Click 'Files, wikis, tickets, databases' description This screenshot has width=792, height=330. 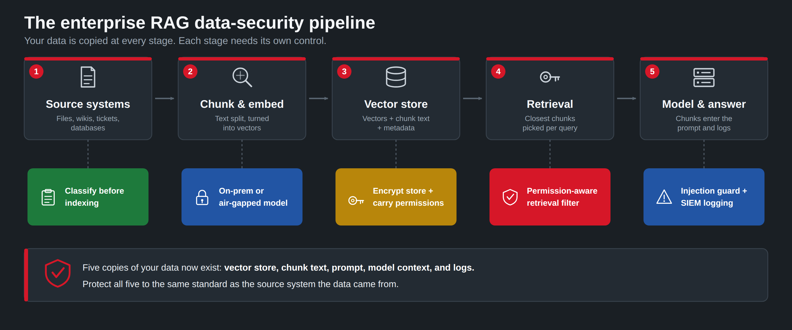coord(88,123)
